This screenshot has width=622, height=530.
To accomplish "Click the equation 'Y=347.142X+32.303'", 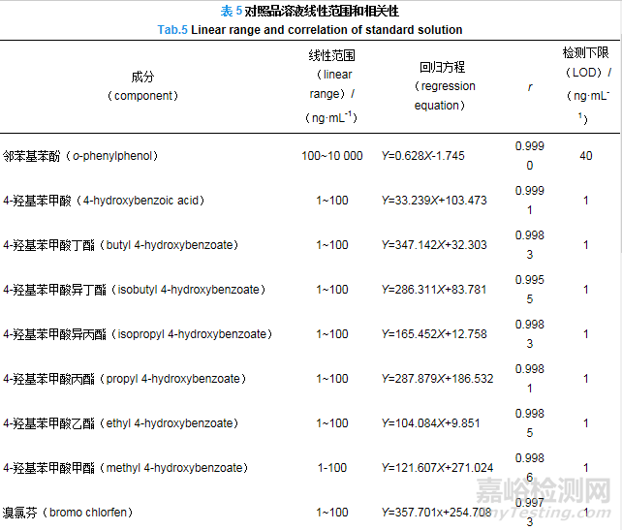I will pyautogui.click(x=434, y=245).
